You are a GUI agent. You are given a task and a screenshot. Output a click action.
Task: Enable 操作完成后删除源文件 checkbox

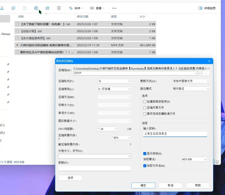(145, 114)
